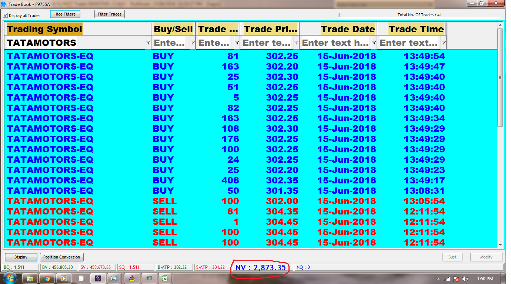Click the disabled Modify button
Image resolution: width=511 pixels, height=284 pixels.
tap(486, 257)
